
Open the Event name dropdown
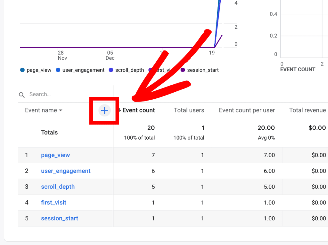[43, 110]
